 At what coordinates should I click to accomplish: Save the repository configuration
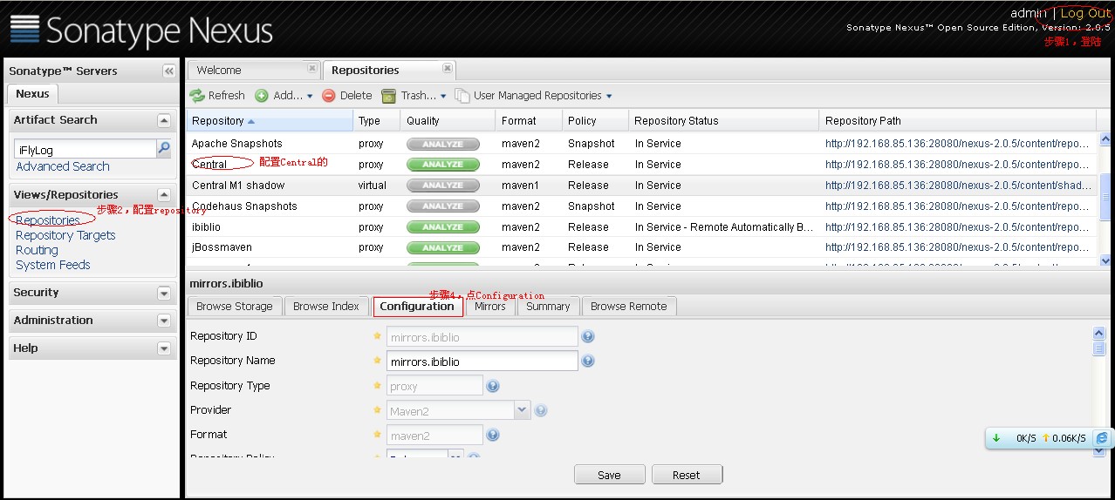[609, 475]
